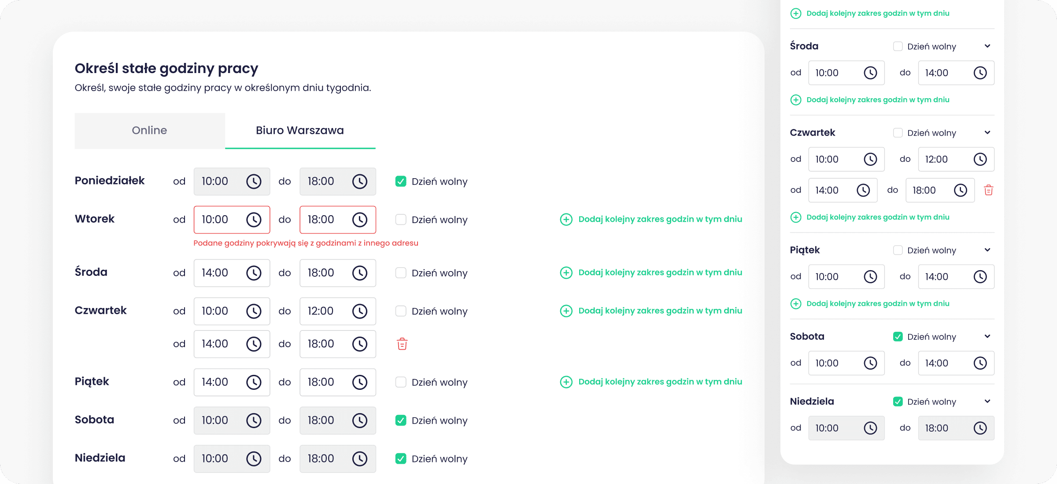Click clock icon in right panel Niedziela start
The height and width of the screenshot is (484, 1057).
tap(870, 428)
